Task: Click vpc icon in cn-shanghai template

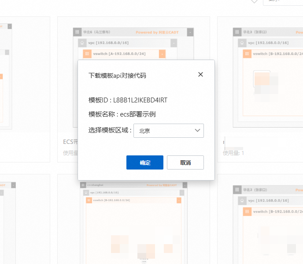Action: [x=86, y=192]
